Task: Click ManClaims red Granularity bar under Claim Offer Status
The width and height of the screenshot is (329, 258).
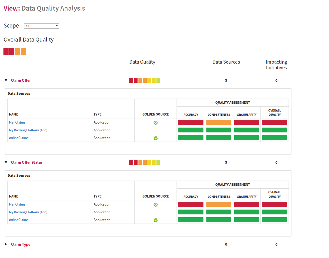Action: point(247,204)
